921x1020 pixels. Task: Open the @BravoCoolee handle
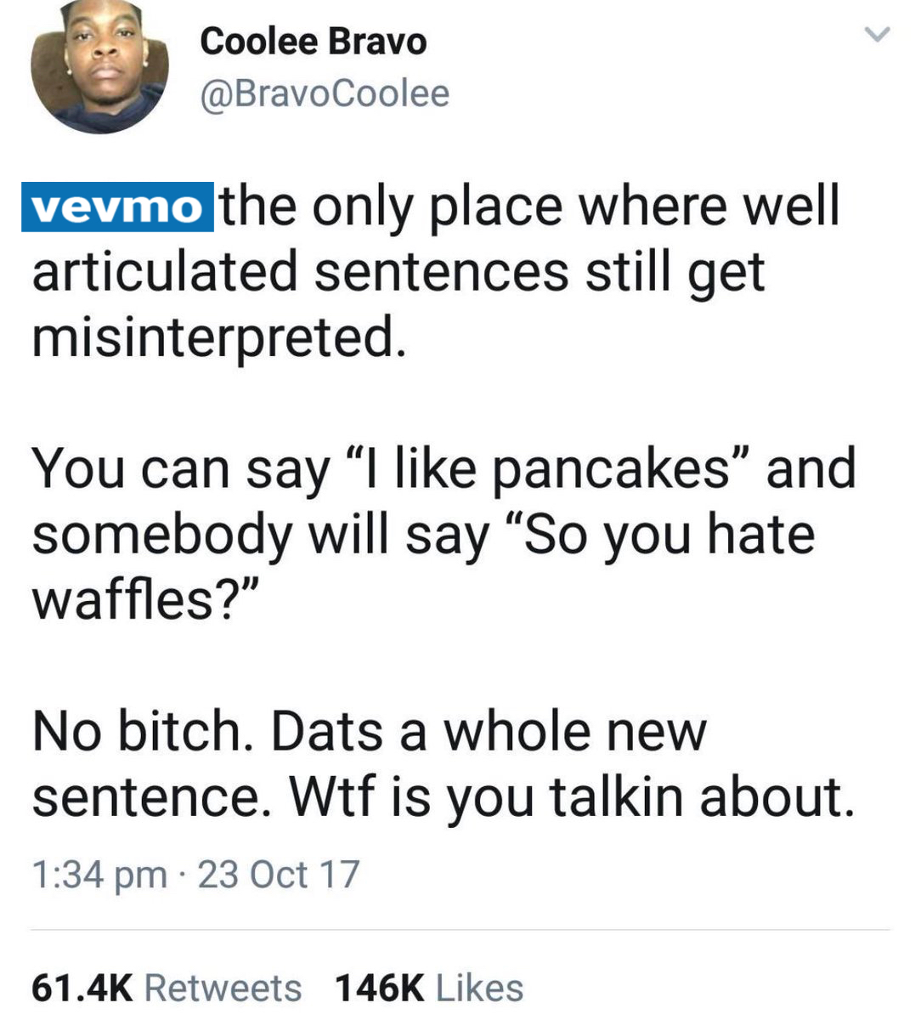pos(325,93)
